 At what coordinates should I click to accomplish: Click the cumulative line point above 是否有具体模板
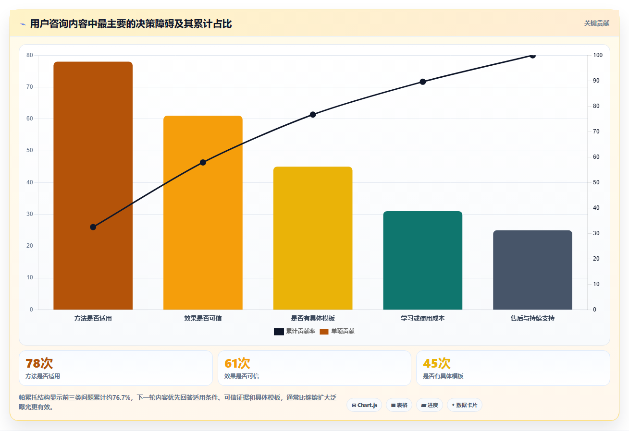313,115
